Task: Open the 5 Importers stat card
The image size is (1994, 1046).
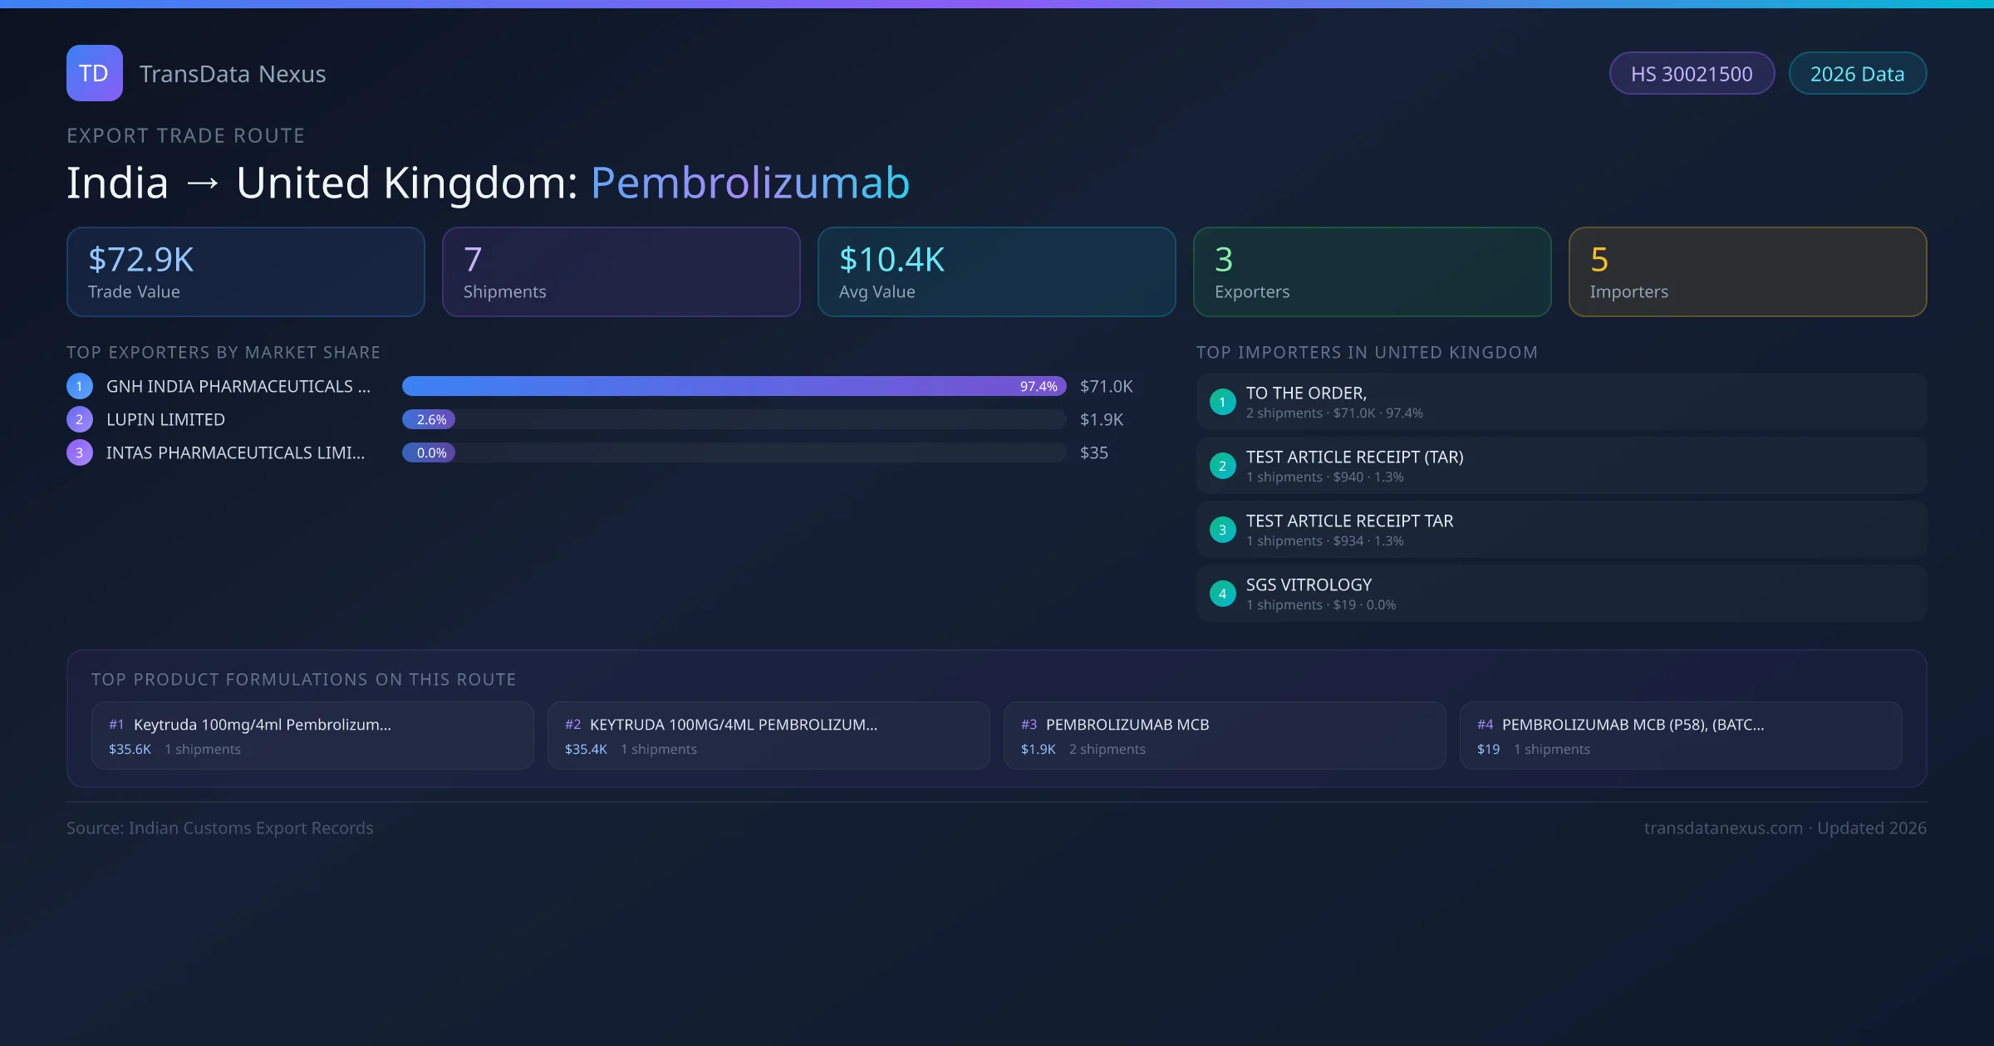Action: tap(1748, 272)
